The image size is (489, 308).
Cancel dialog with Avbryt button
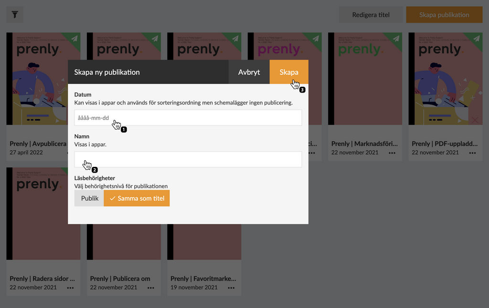coord(249,72)
